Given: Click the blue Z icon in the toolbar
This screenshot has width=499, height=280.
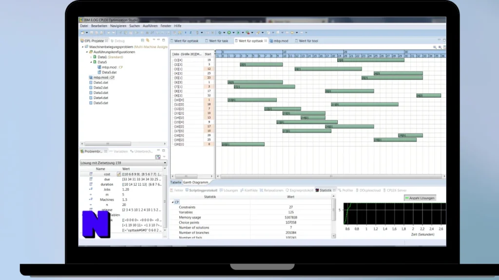Looking at the screenshot, I should pyautogui.click(x=191, y=33).
